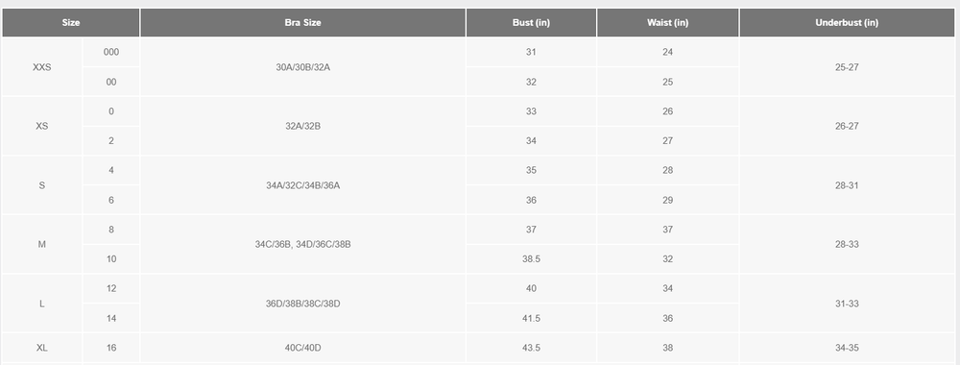
Task: Click the 30A/30B/32A bra size cell
Action: (x=303, y=67)
